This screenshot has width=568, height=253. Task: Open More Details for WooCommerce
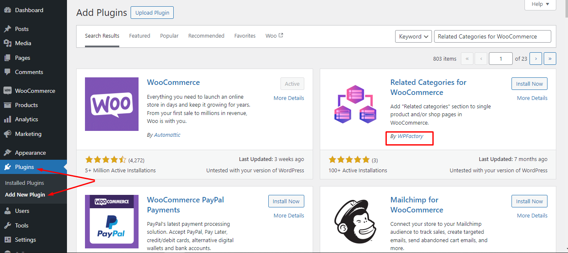289,98
